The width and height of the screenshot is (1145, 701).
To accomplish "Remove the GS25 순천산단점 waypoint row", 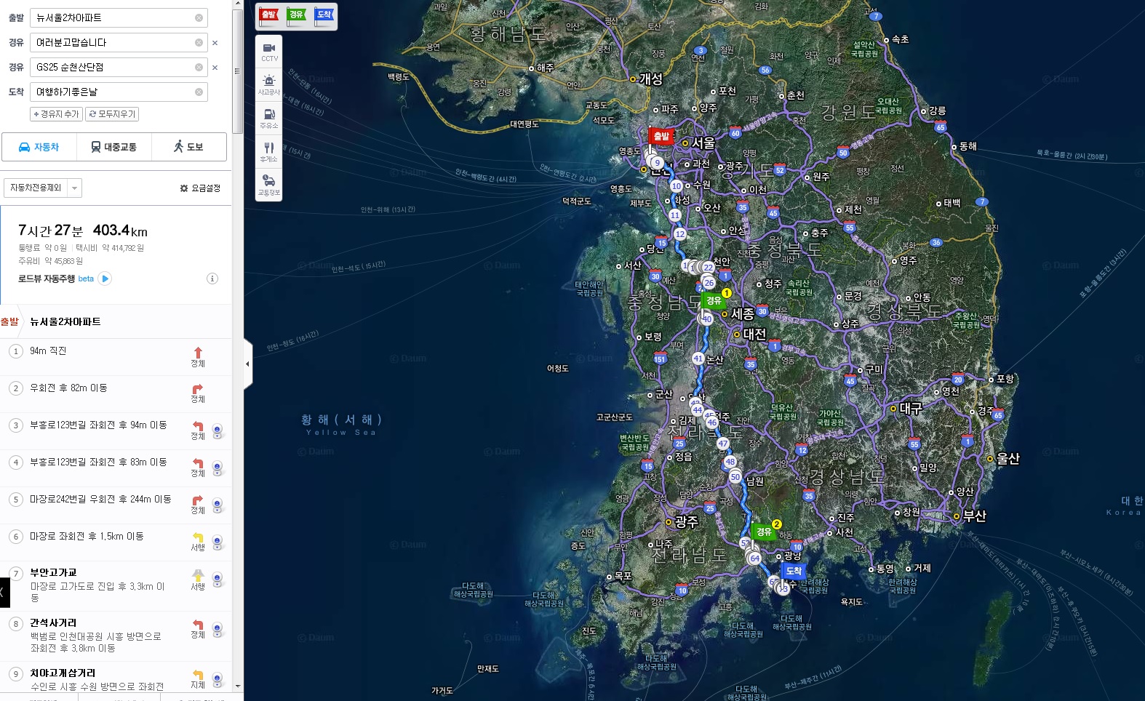I will (x=215, y=68).
